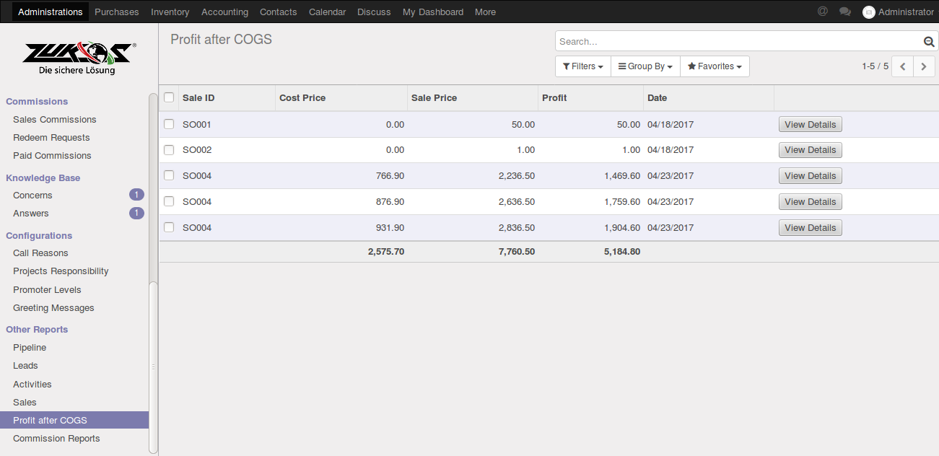Screen dimensions: 939x456
Task: Go to previous page arrow
Action: (x=903, y=66)
